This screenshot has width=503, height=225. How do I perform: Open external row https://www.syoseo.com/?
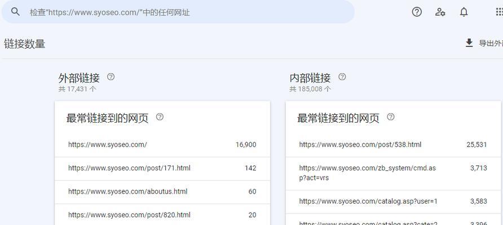coord(162,145)
